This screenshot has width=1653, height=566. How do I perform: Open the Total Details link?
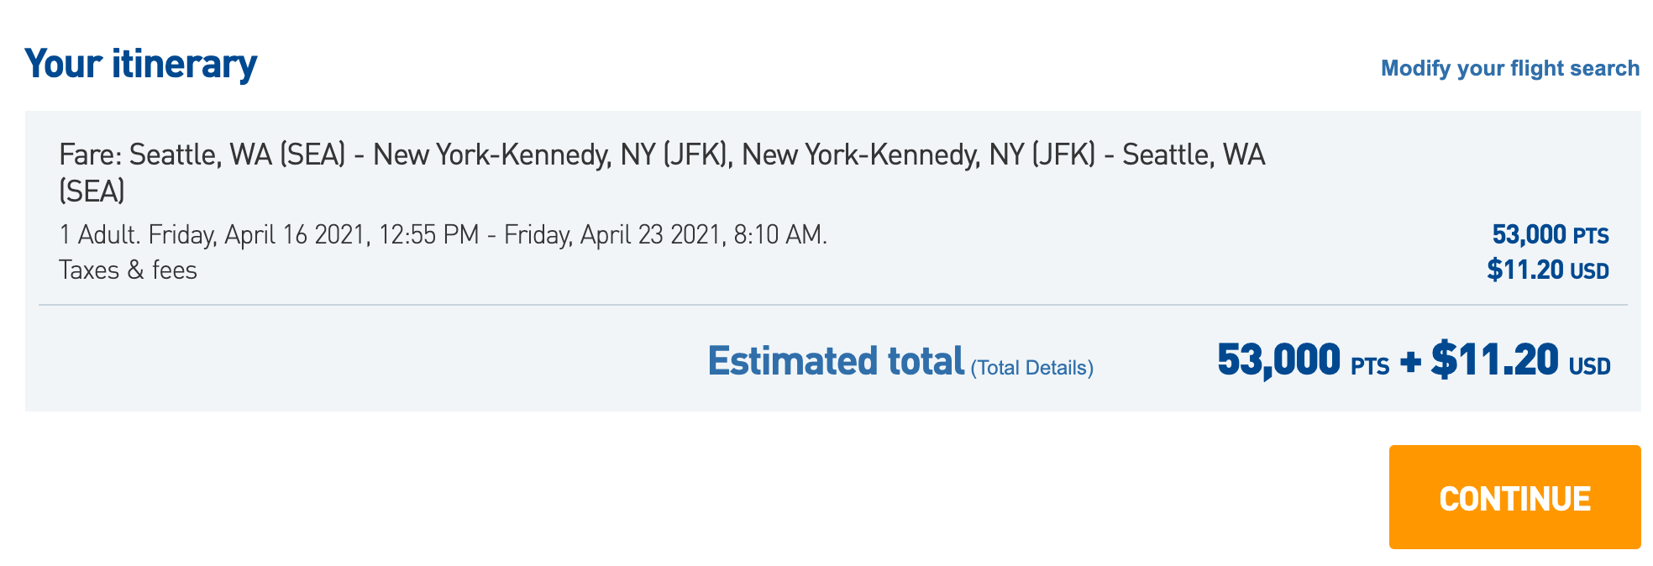[1032, 368]
